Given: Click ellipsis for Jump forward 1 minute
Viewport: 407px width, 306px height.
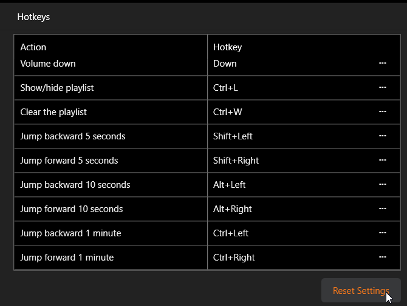Looking at the screenshot, I should [x=383, y=258].
